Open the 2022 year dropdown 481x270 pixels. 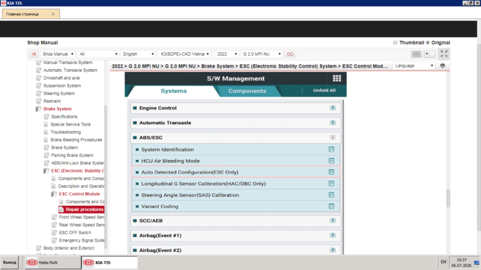coord(227,54)
